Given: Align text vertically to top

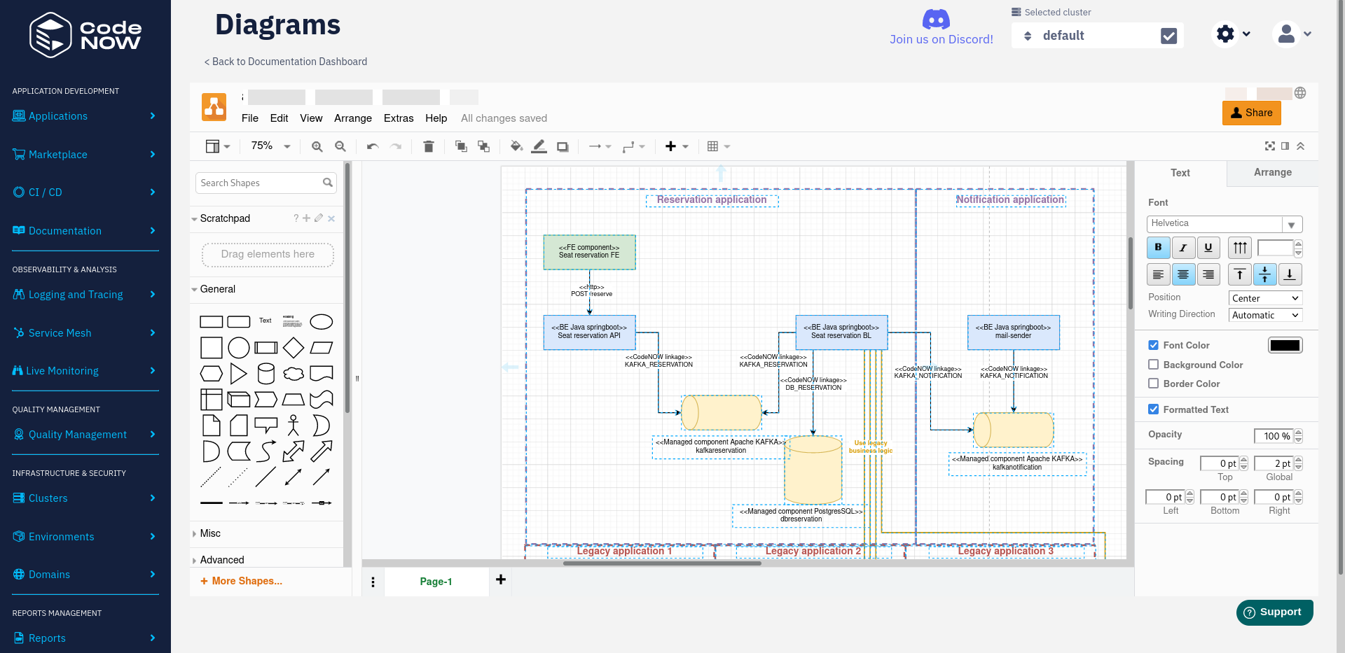Looking at the screenshot, I should coord(1240,274).
